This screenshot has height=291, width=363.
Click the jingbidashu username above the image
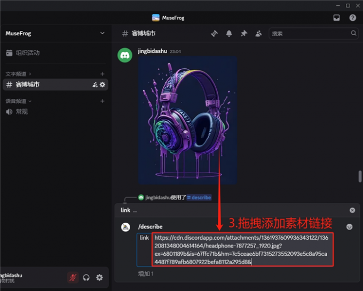tap(152, 51)
